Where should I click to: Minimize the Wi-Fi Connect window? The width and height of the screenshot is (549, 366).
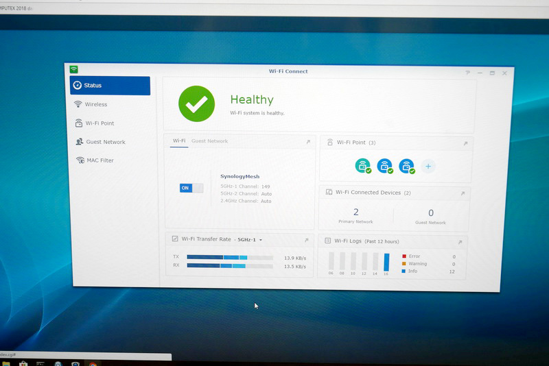480,73
